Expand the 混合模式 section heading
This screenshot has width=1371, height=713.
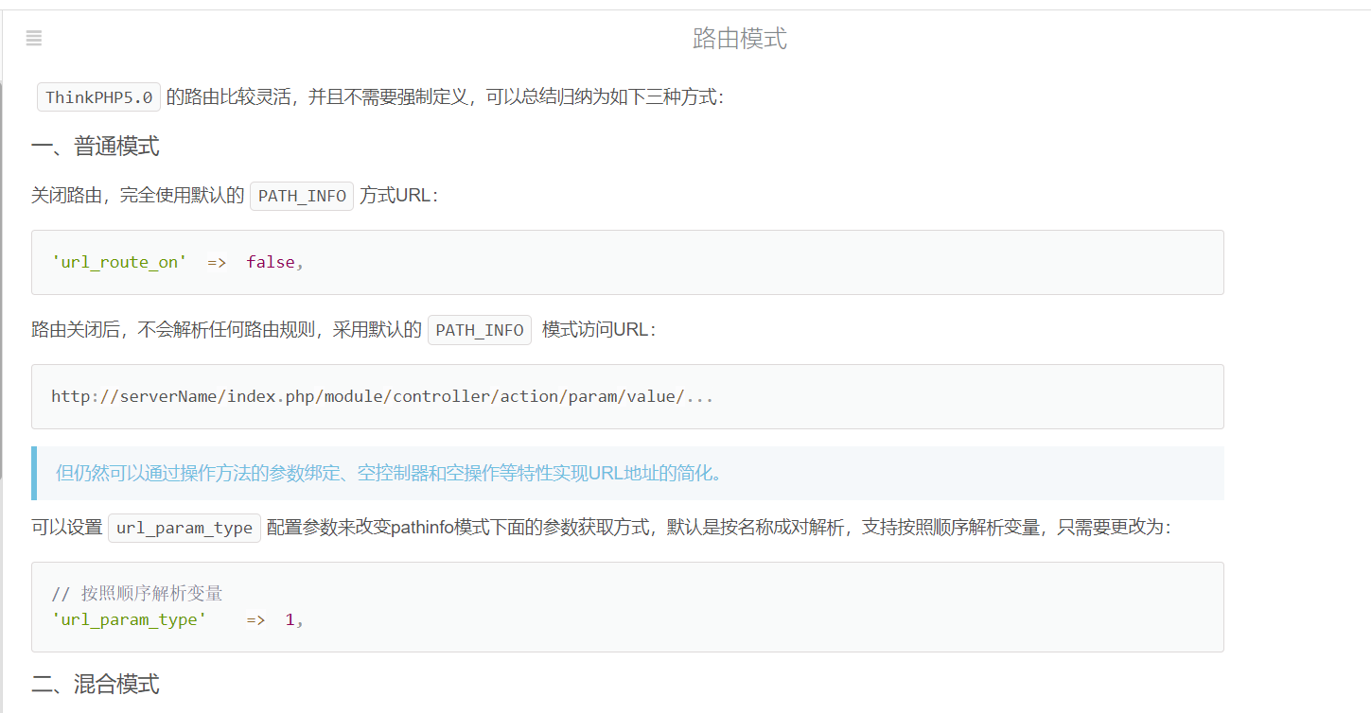[x=95, y=684]
